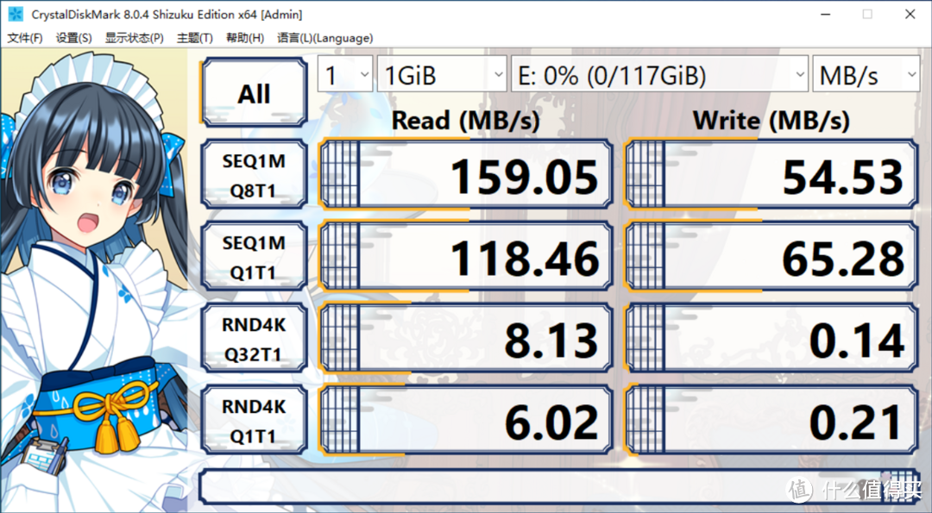Screen dimensions: 932x513
Task: Select the 0.14 random write result
Action: click(772, 339)
